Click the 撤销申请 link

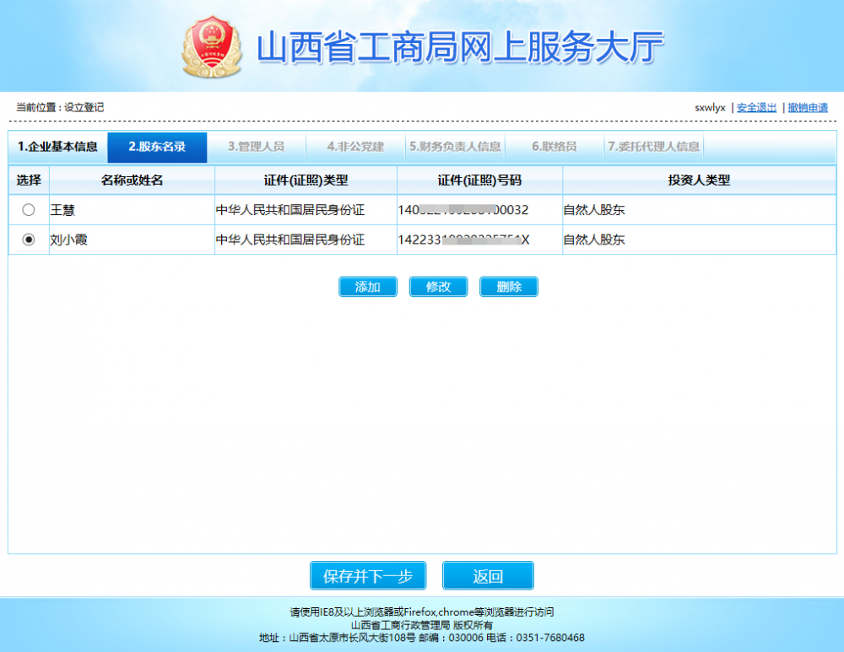pyautogui.click(x=808, y=108)
